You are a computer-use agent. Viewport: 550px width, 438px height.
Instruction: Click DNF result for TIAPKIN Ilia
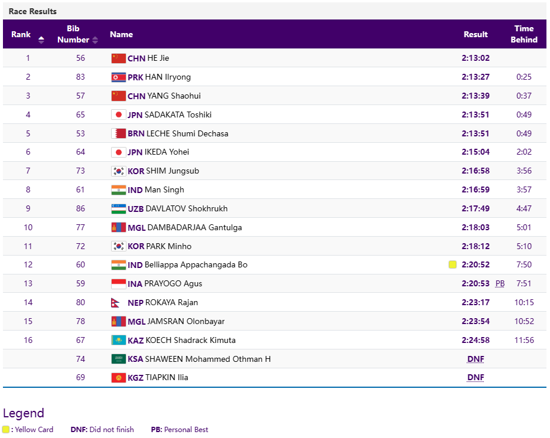click(476, 378)
